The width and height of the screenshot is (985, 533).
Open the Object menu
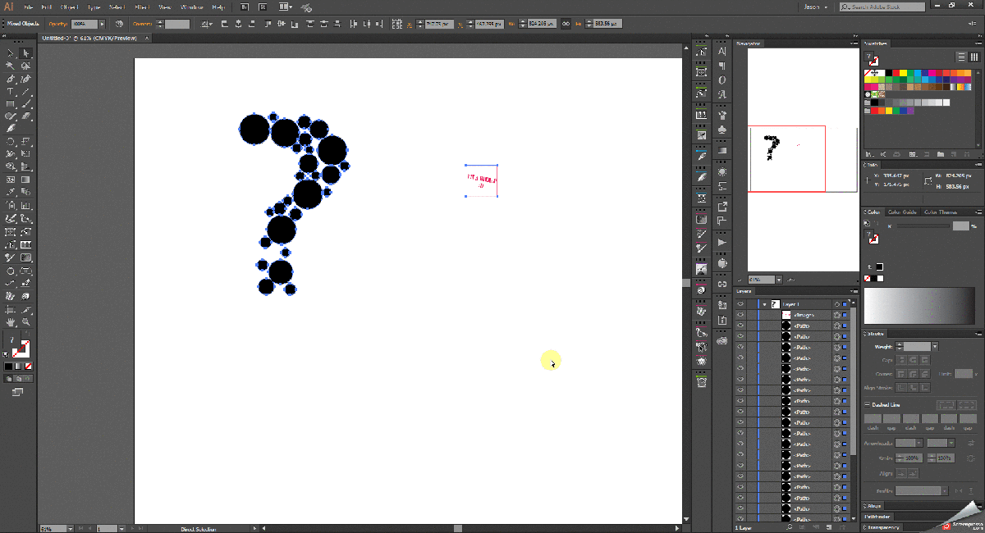tap(69, 7)
